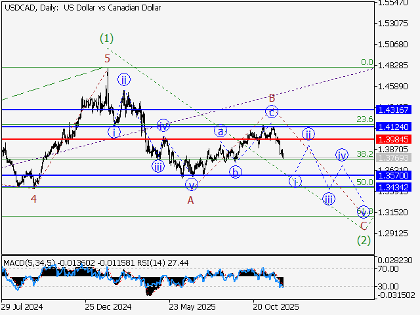Click the circled wave b marker

point(235,172)
